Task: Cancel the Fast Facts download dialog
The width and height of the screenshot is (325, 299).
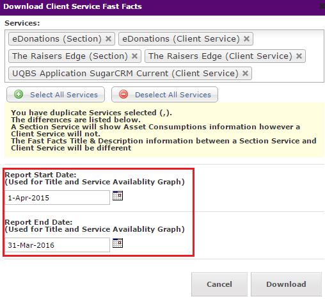Action: pos(219,284)
